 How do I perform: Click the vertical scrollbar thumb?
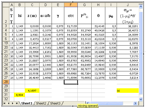141,53
